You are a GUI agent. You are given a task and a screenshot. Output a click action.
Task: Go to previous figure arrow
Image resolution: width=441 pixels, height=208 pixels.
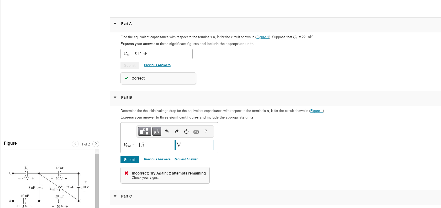coord(75,144)
